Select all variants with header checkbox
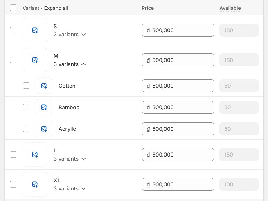 click(x=13, y=8)
